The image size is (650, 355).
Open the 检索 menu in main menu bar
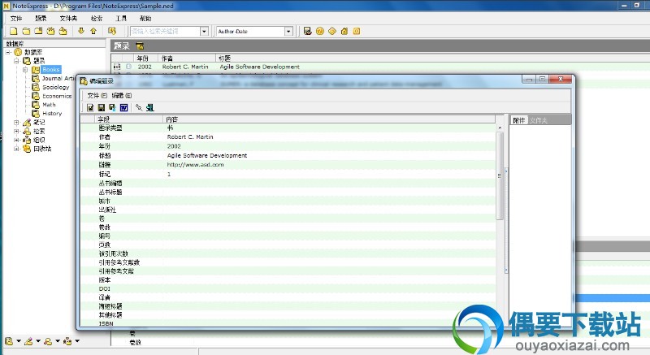(x=97, y=18)
